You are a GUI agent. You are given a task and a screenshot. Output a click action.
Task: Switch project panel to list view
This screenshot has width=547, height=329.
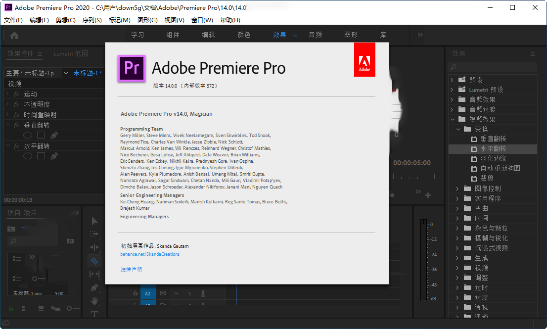(26, 308)
